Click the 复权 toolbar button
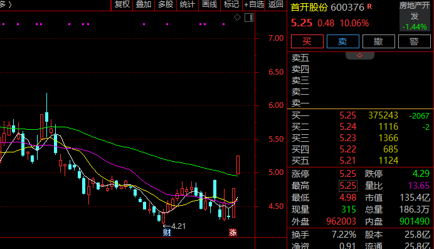 (122, 4)
